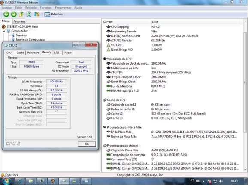Image resolution: width=248 pixels, height=185 pixels.
Task: Select the DRAM:Proporção FSB row
Action: click(x=172, y=91)
